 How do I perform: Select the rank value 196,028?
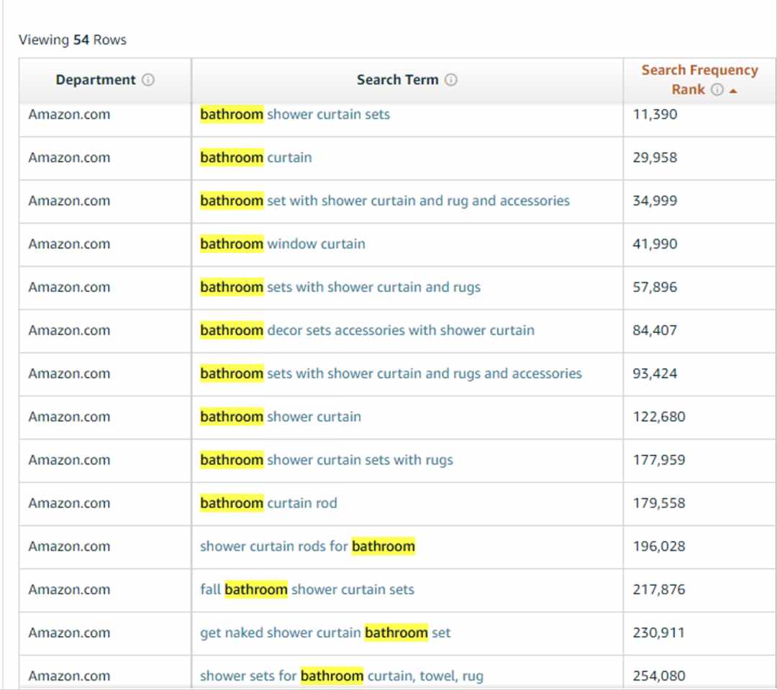click(659, 546)
